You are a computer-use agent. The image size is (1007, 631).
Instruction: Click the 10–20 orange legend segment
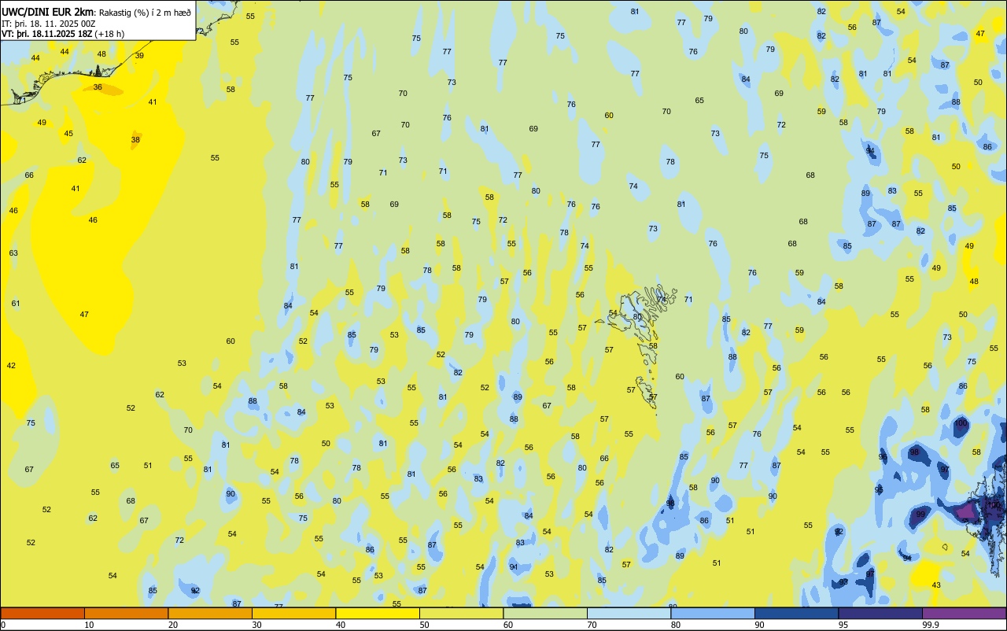[x=126, y=613]
